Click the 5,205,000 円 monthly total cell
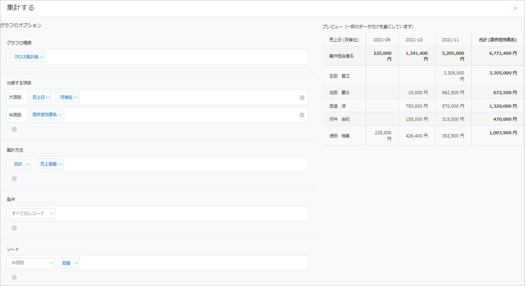The image size is (525, 286). pos(453,56)
